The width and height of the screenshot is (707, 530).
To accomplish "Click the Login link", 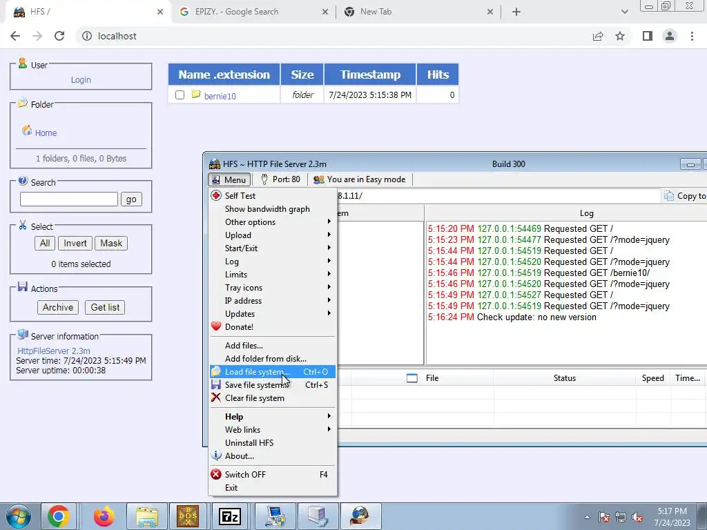I will [81, 80].
